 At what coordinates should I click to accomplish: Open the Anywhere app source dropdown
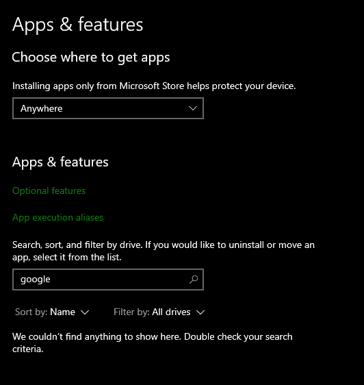pyautogui.click(x=108, y=108)
